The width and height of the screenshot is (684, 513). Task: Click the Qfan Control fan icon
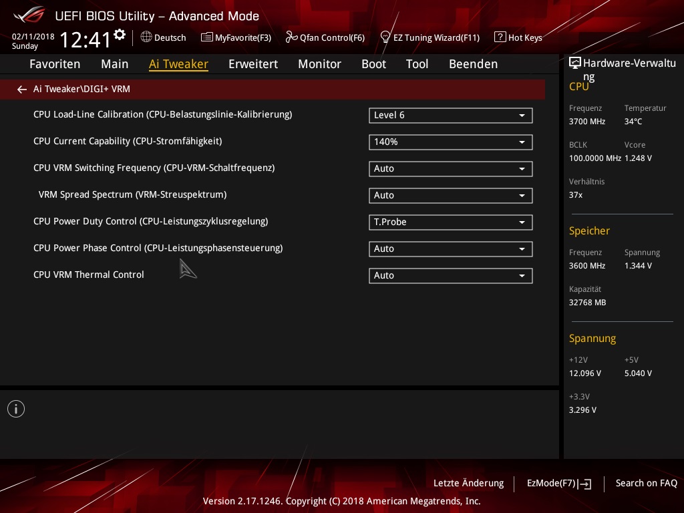(x=291, y=37)
